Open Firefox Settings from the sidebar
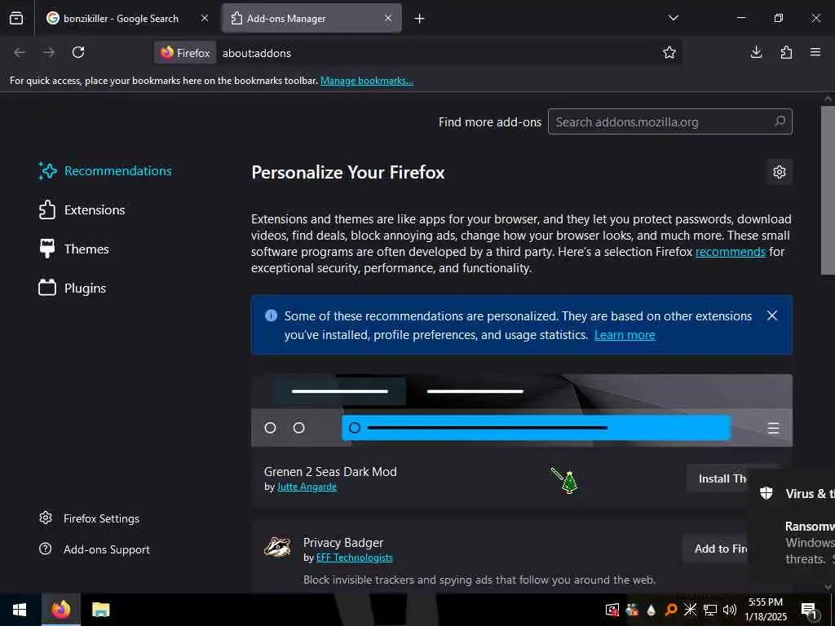835x626 pixels. tap(90, 518)
